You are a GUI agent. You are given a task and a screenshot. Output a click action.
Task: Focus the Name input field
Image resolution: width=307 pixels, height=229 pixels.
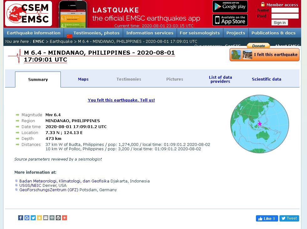[x=285, y=10]
